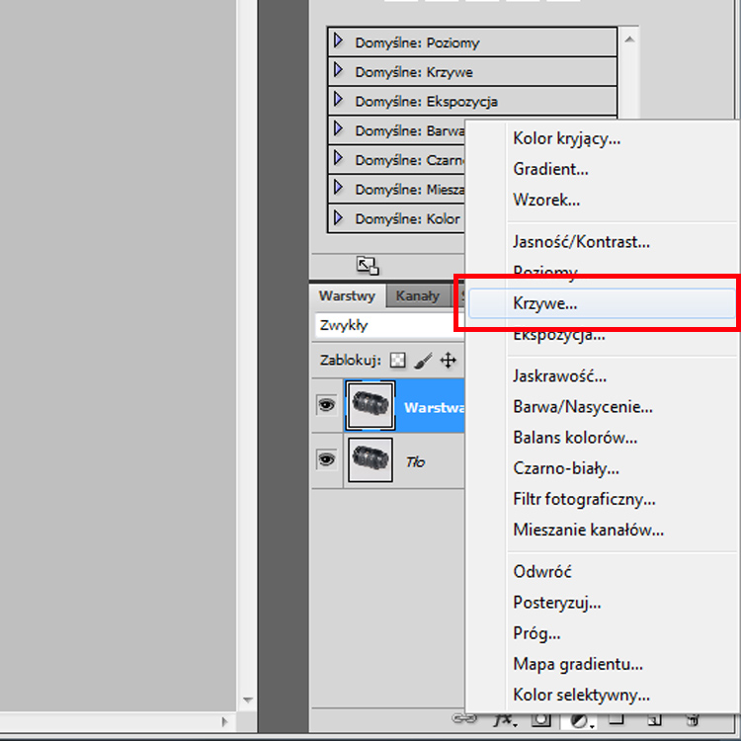
Task: Click the expand view icon below the presets list
Action: (368, 265)
